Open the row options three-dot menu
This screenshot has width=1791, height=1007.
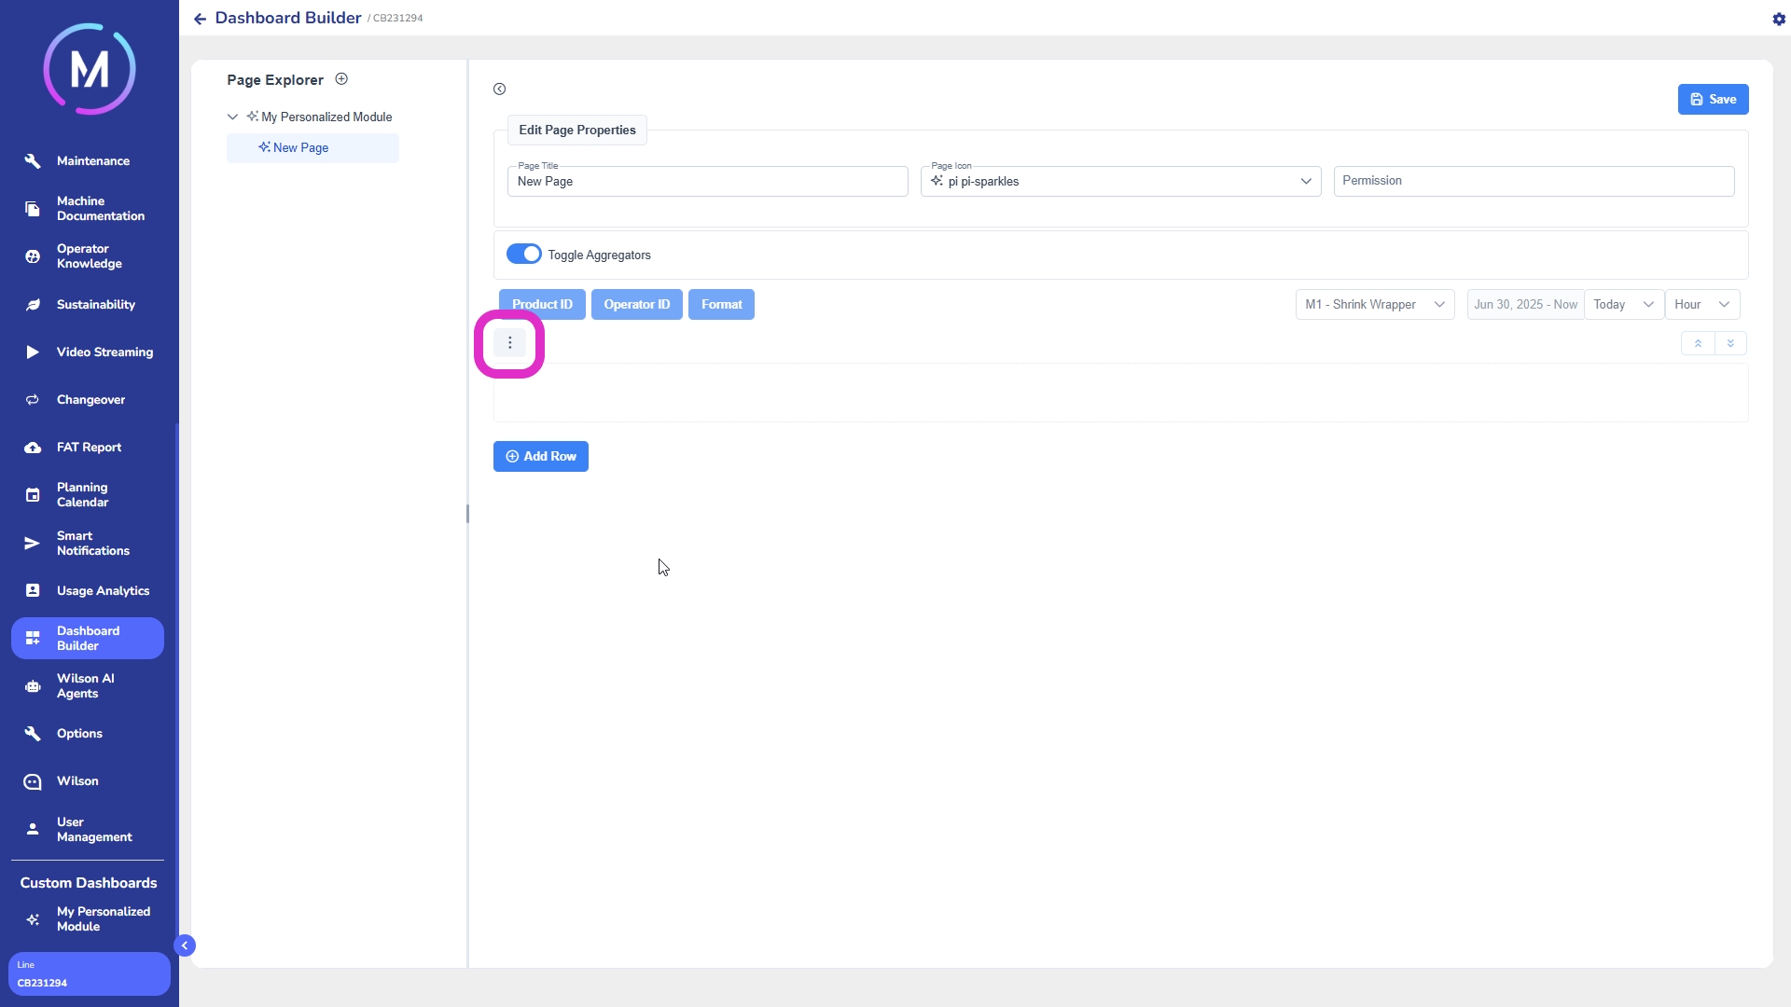[x=509, y=343]
